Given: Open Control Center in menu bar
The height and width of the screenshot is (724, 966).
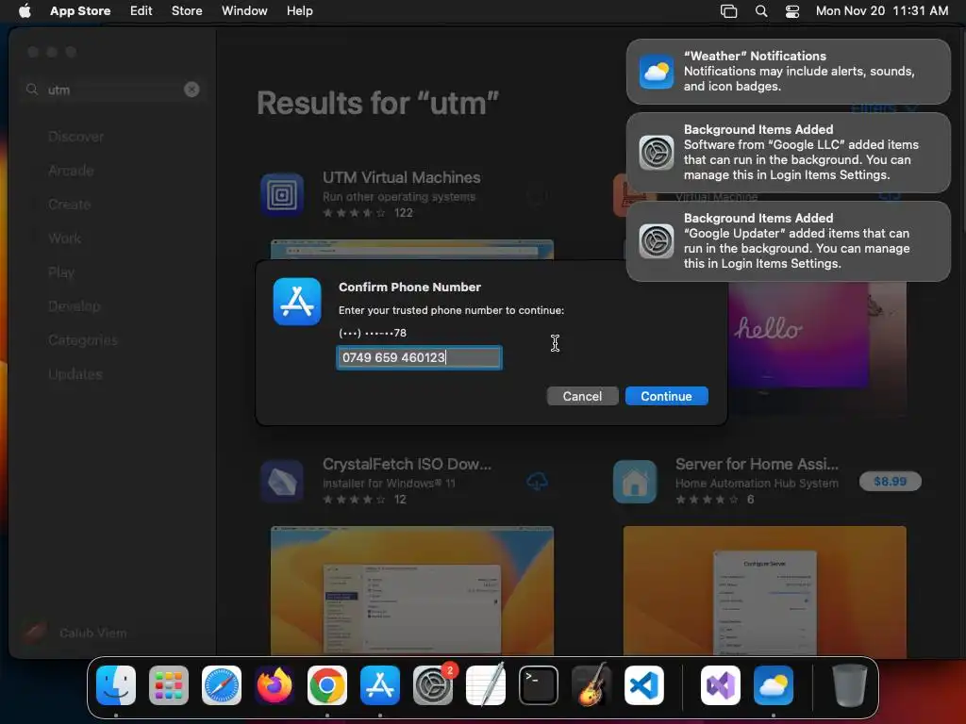Looking at the screenshot, I should [x=792, y=10].
